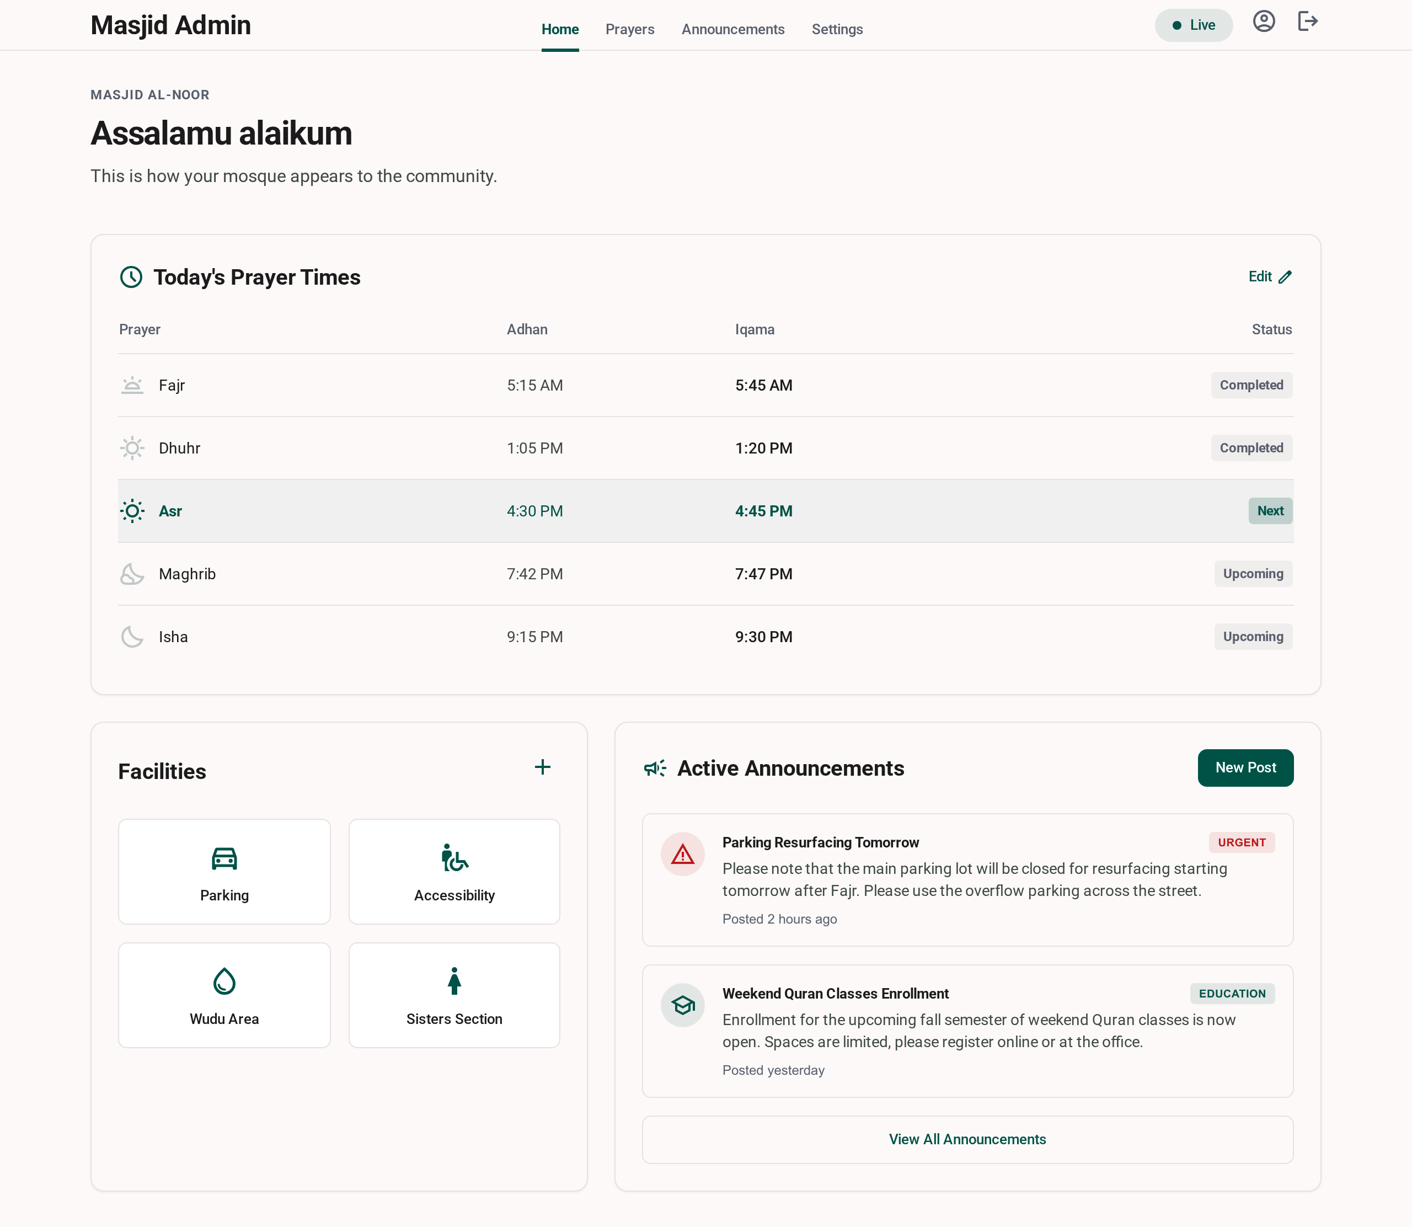Screen dimensions: 1412x1227
Task: Open the Sisters Section facility card
Action: tap(454, 995)
